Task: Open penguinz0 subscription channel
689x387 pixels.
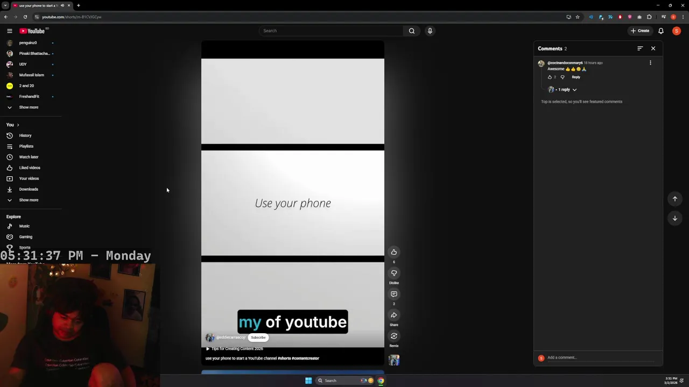Action: point(28,43)
